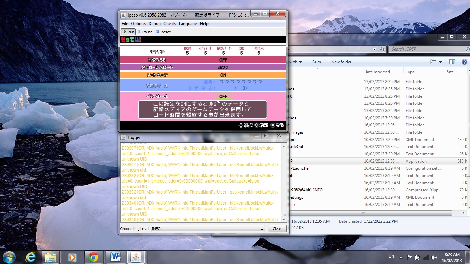Screen dimensions: 470x264
Task: Click the BGM volume value 5
Action: pos(188,53)
